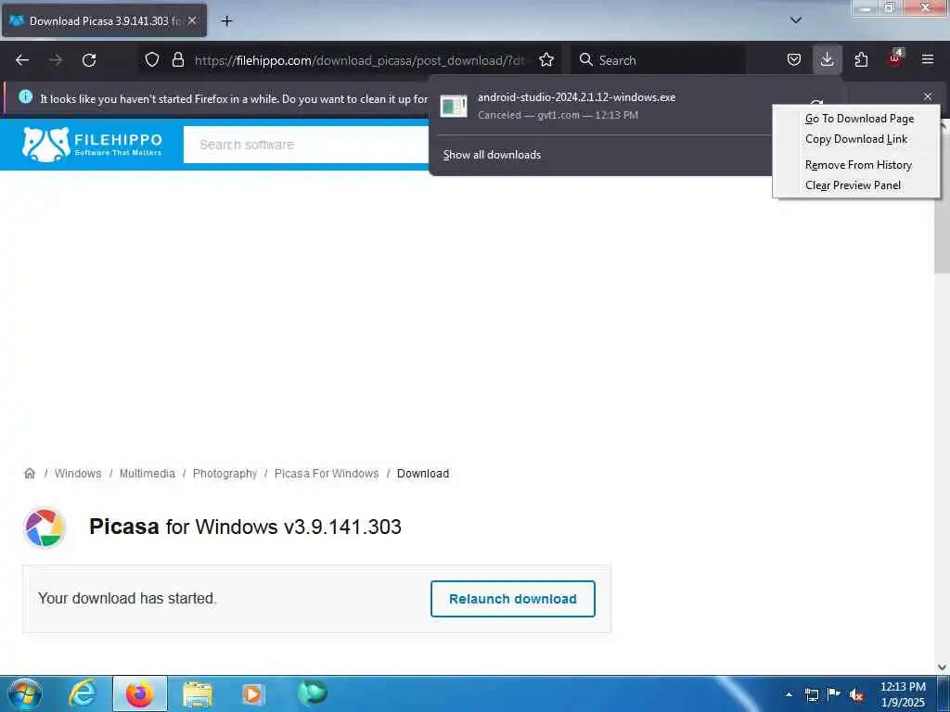The height and width of the screenshot is (712, 950).
Task: Open Windows Media Player from taskbar
Action: (x=253, y=693)
